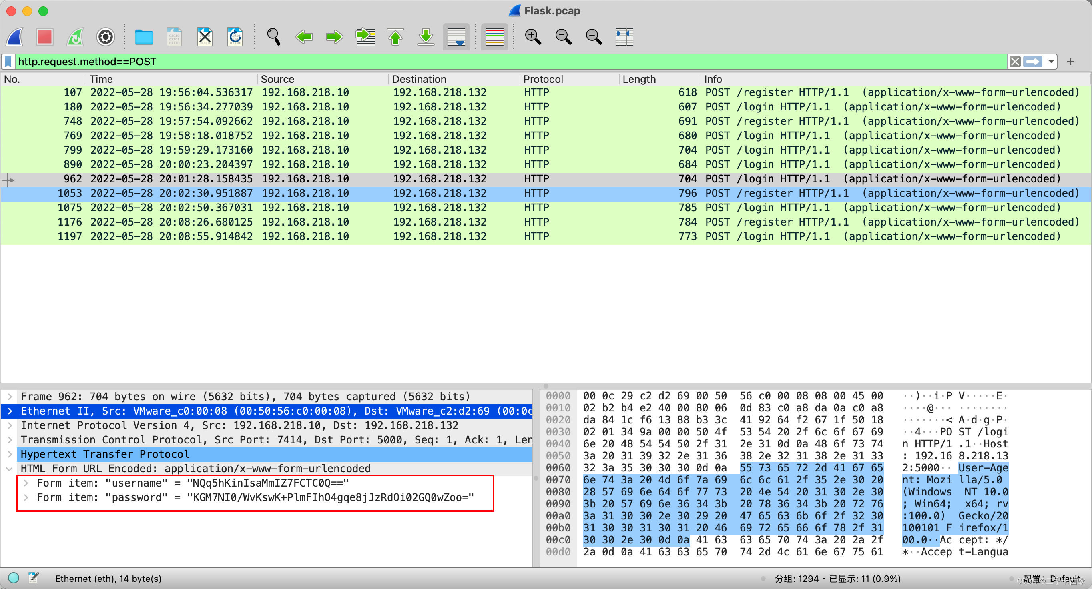Collapse the HTML Form URL Encoded section

(x=9, y=469)
